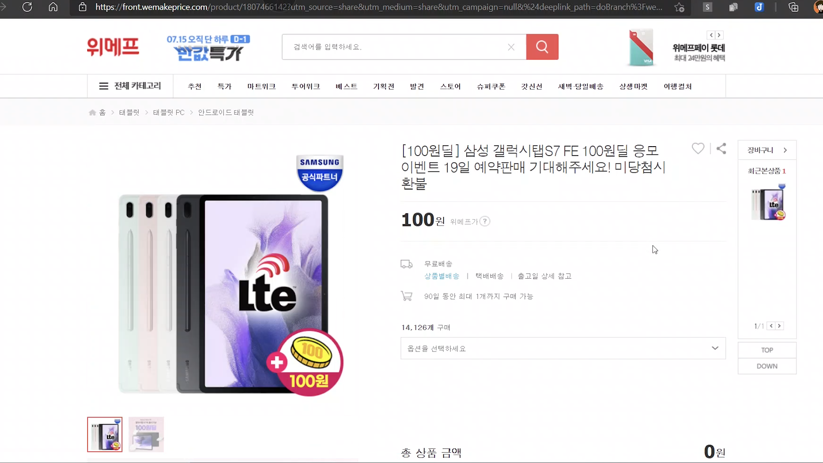Click 상품별배송 link
823x463 pixels.
(442, 276)
